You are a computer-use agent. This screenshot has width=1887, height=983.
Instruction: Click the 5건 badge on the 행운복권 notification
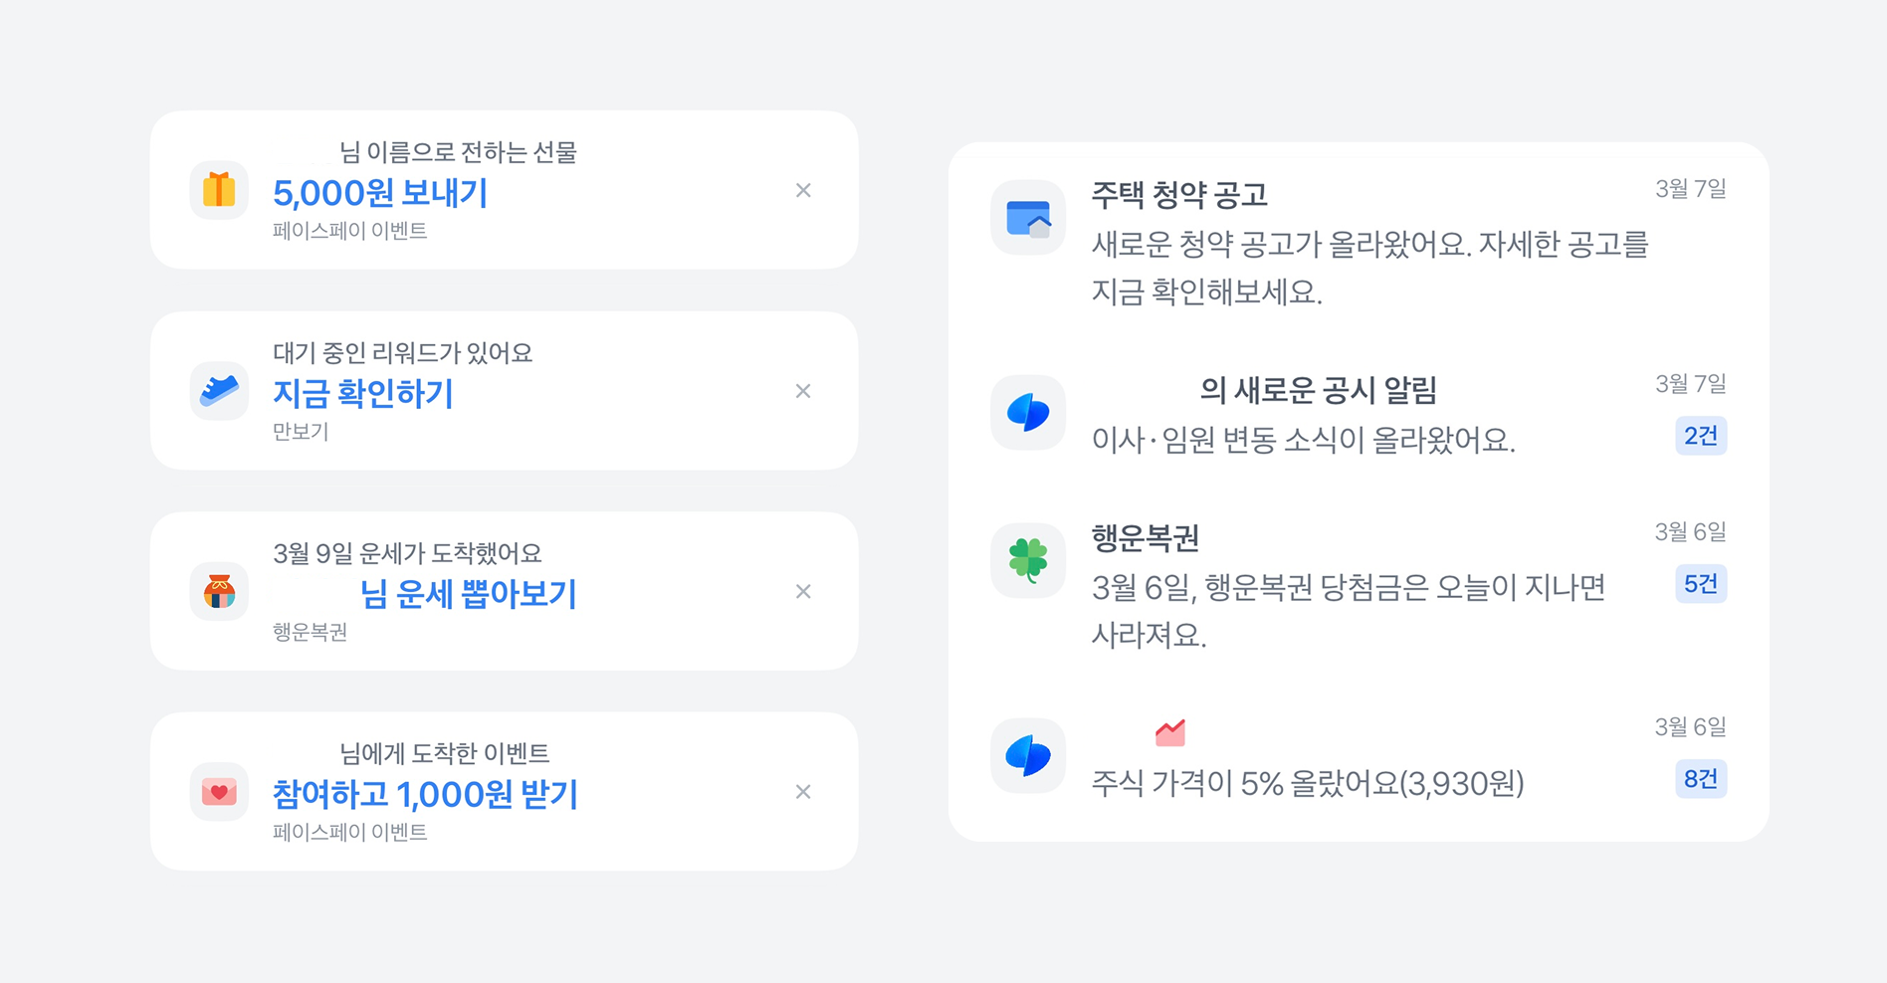1701,584
